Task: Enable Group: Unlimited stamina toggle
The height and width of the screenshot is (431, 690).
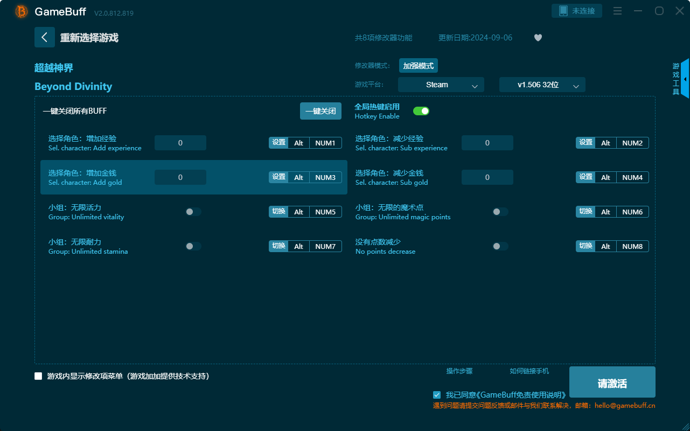Action: point(193,246)
